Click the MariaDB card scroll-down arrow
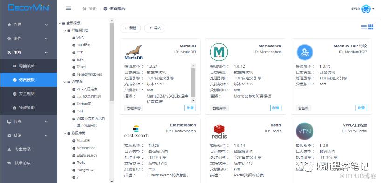This screenshot has width=381, height=183. click(x=193, y=100)
